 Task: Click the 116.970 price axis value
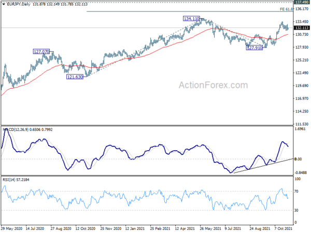pyautogui.click(x=302, y=98)
